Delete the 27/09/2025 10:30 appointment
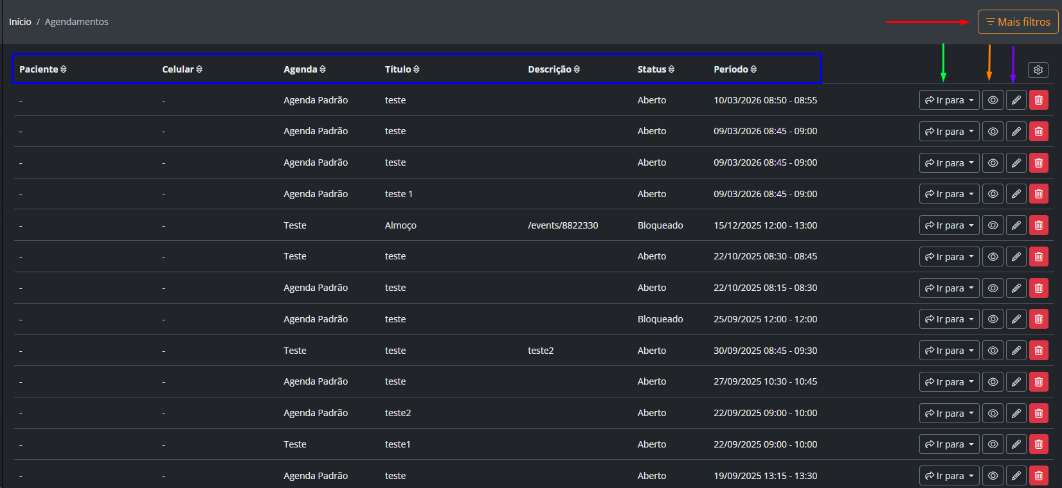 [1039, 382]
